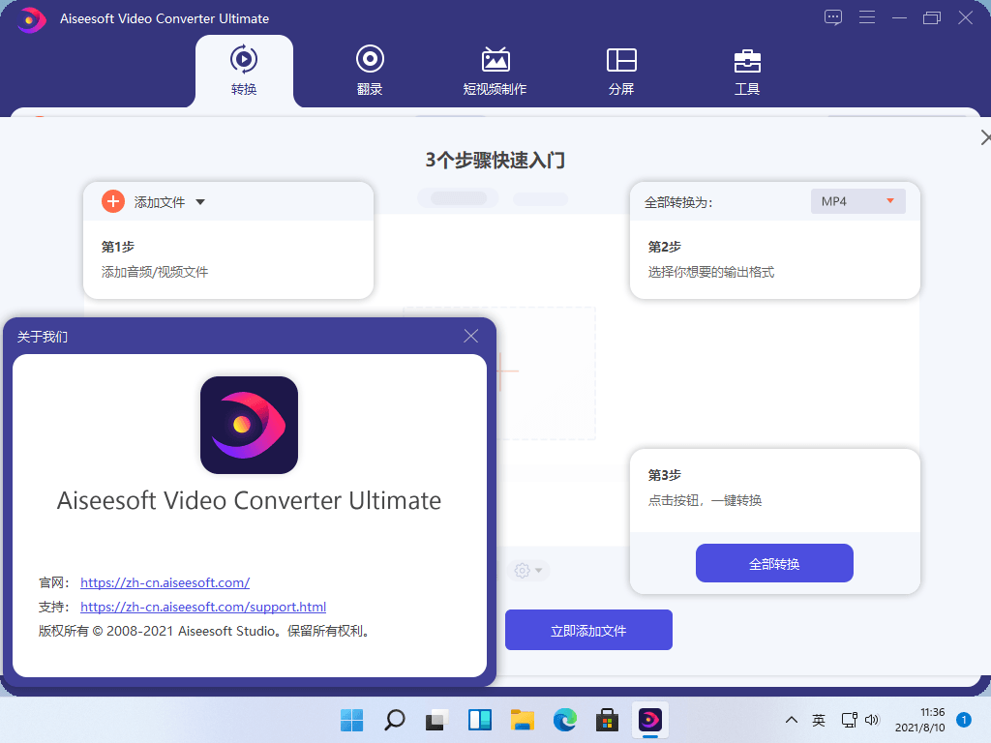
Task: Open the hamburger menu in title bar
Action: (867, 17)
